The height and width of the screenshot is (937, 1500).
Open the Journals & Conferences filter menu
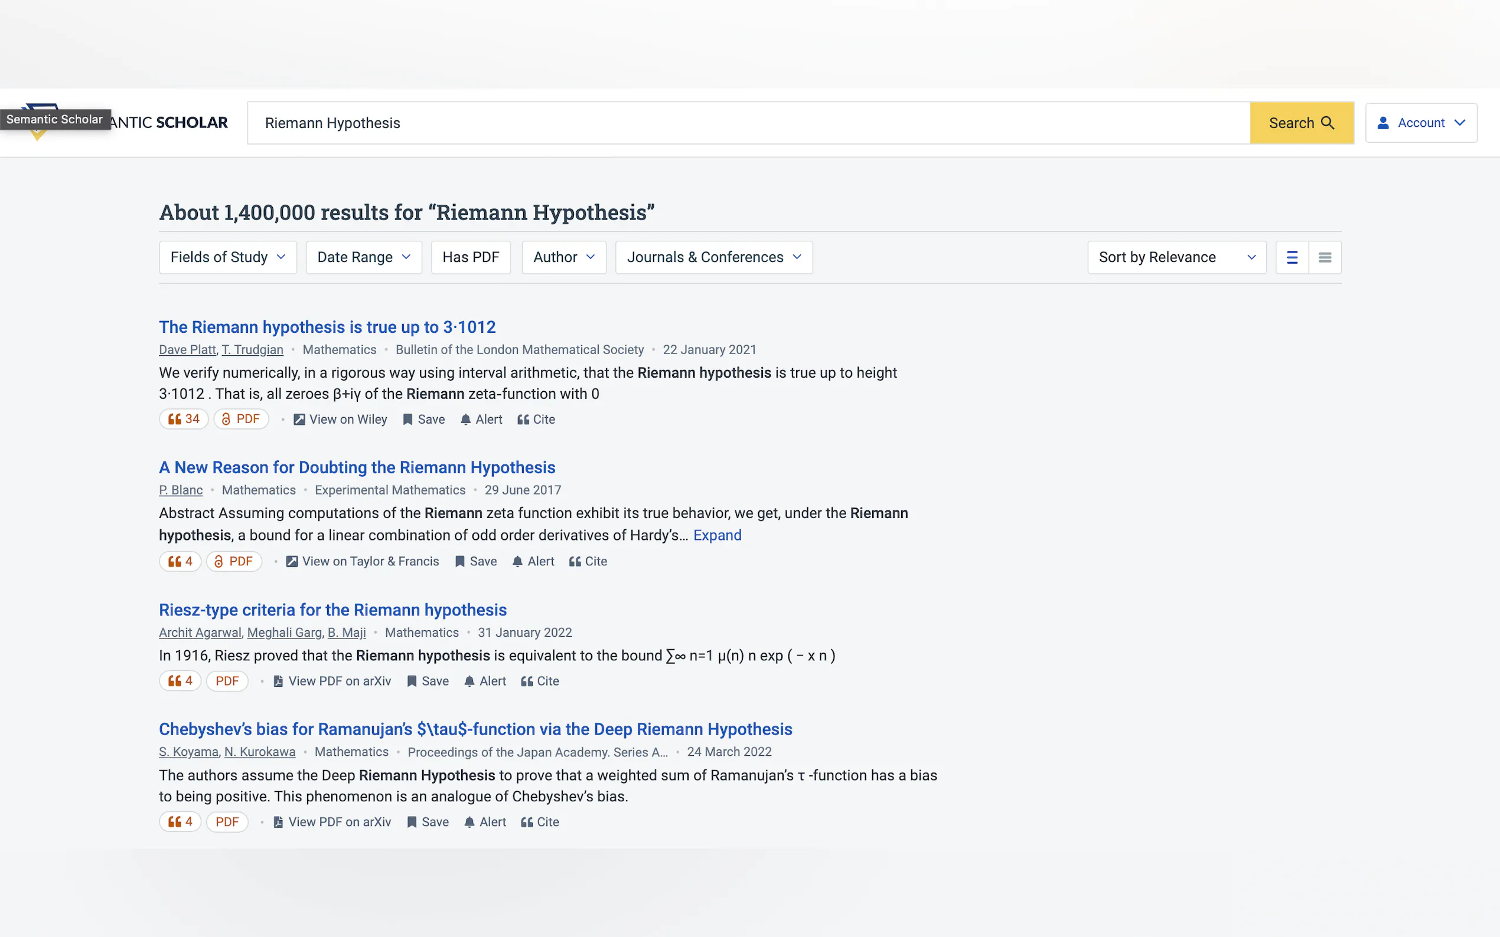tap(713, 257)
